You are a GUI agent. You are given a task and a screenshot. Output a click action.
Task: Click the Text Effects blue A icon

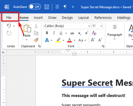[x=47, y=40]
